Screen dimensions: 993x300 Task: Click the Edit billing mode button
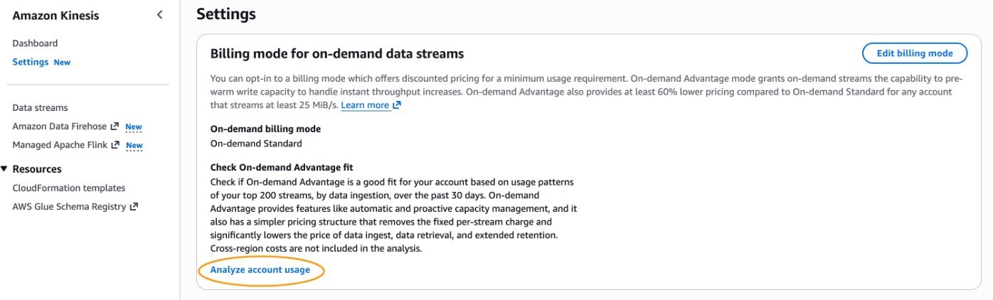[x=914, y=53]
